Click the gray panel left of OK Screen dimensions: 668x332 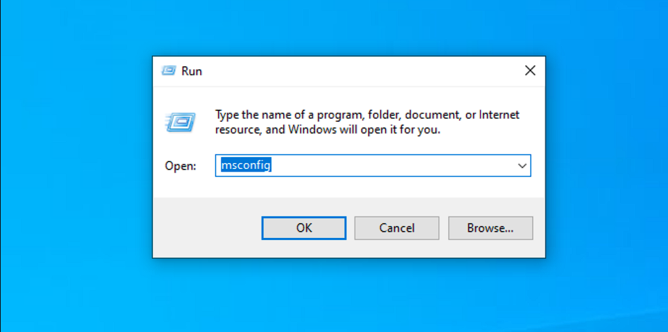tap(206, 228)
